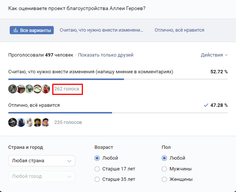Click first voter avatar under 262 голоса row

pyautogui.click(x=13, y=89)
